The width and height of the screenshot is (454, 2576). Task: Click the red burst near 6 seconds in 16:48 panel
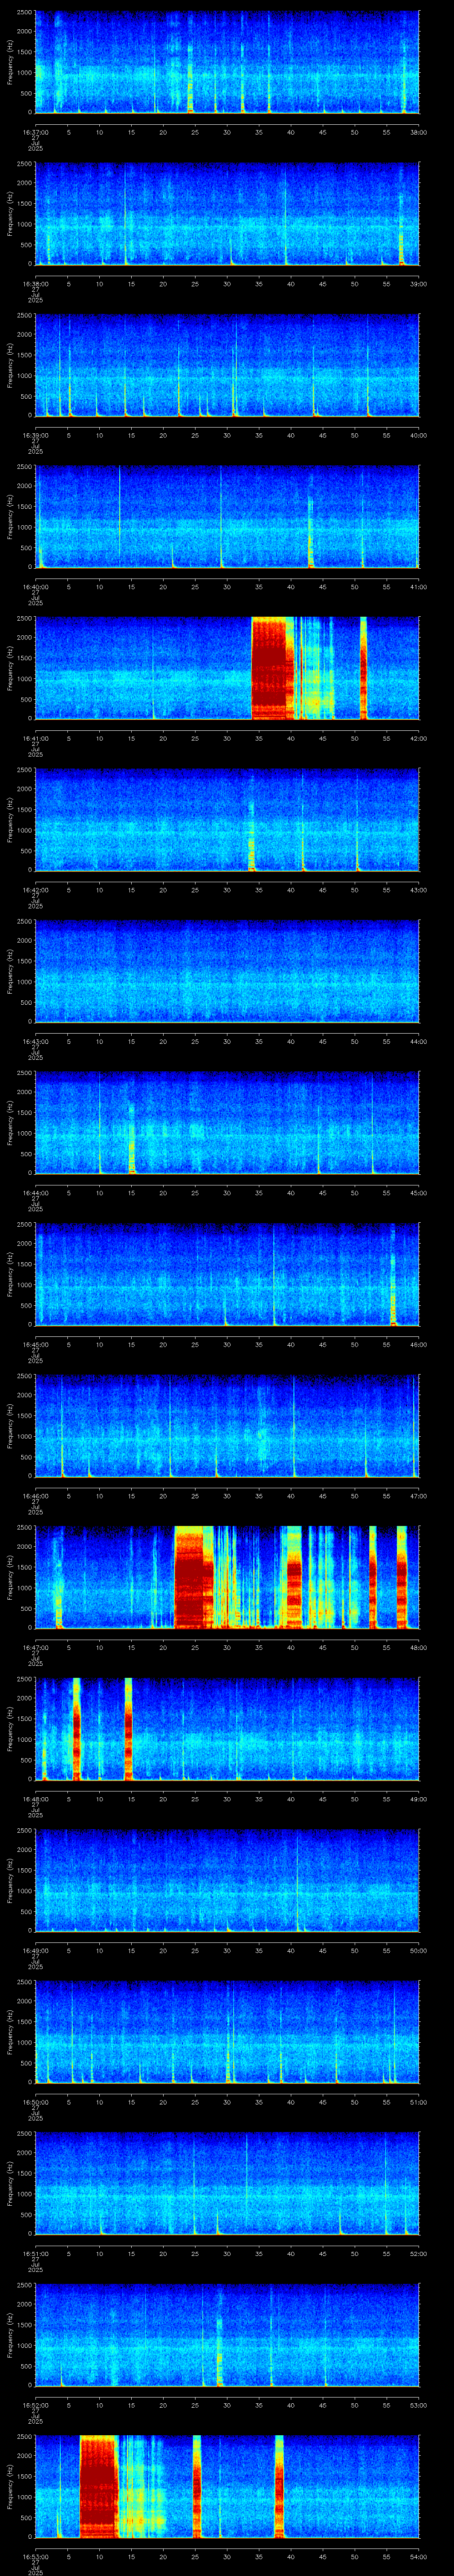[77, 1729]
